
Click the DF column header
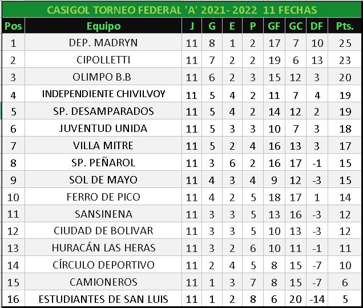coord(316,26)
